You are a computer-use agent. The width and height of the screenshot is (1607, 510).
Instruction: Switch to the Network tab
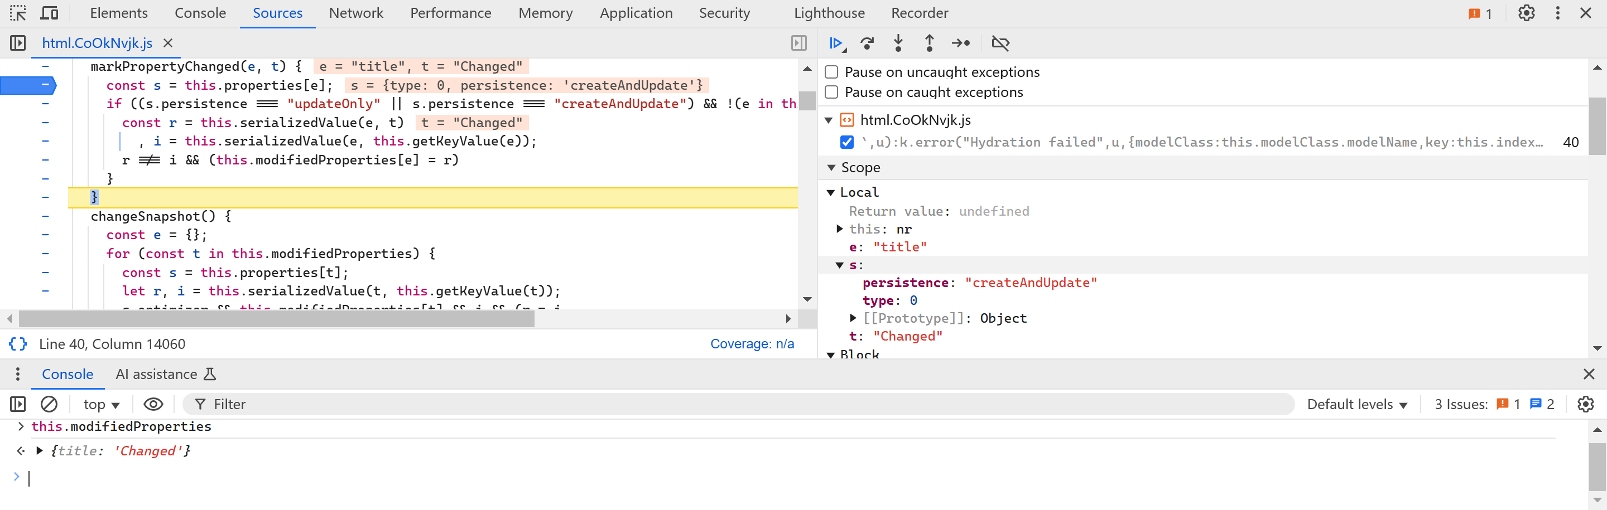pos(355,13)
